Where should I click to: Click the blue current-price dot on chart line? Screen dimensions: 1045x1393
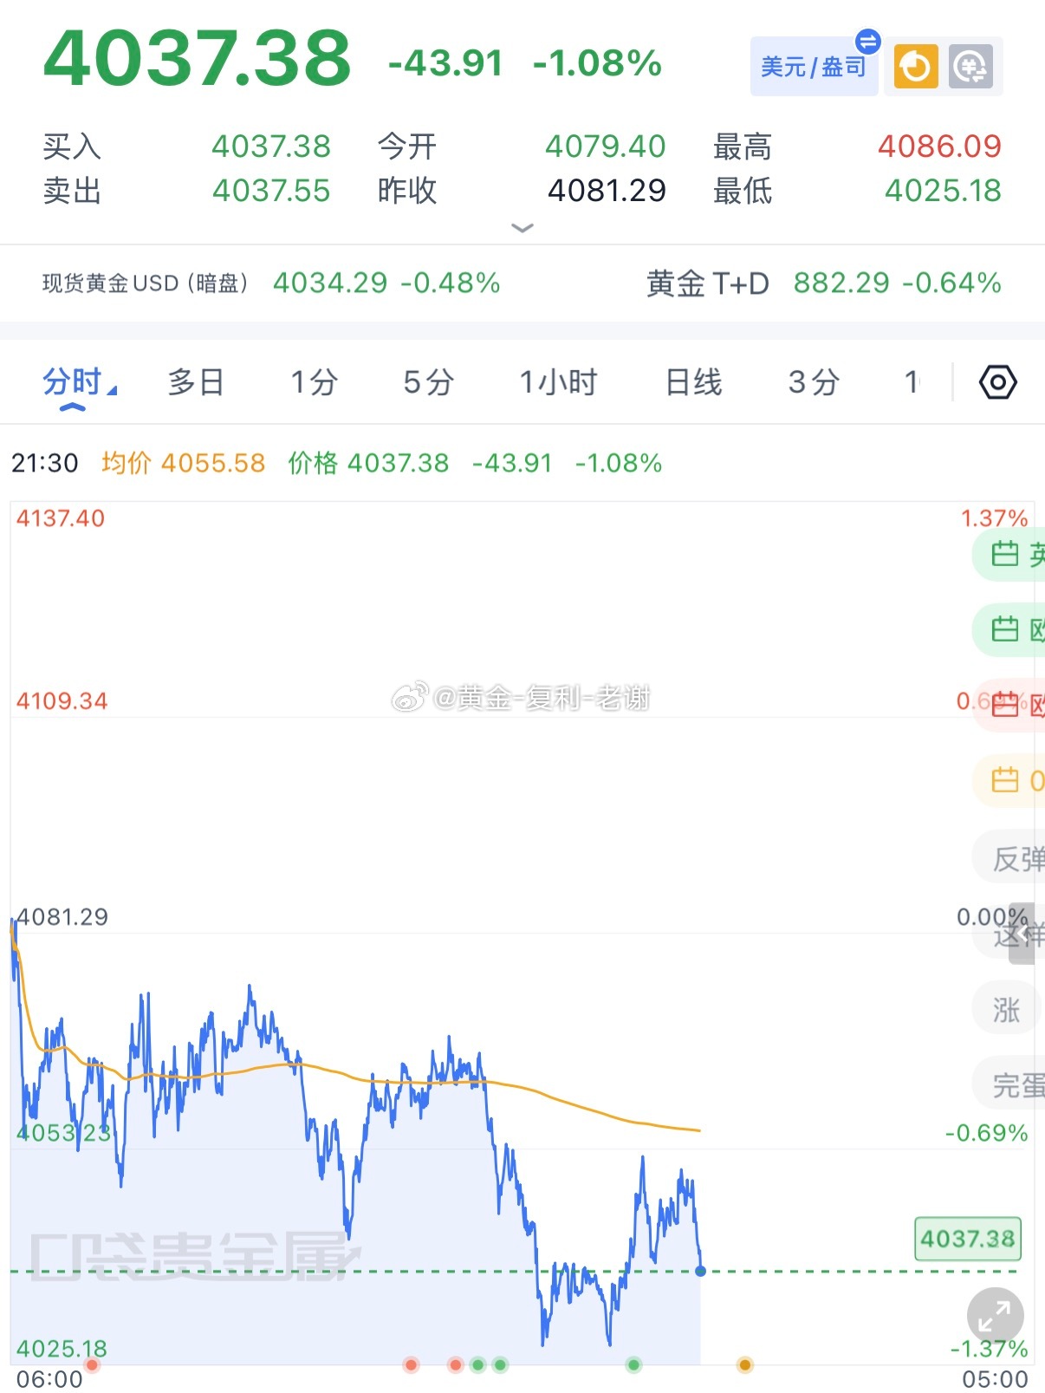700,1271
